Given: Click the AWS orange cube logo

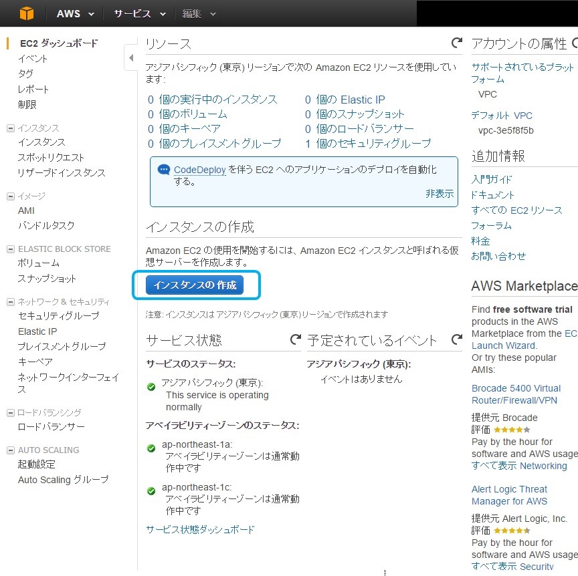Looking at the screenshot, I should point(27,13).
